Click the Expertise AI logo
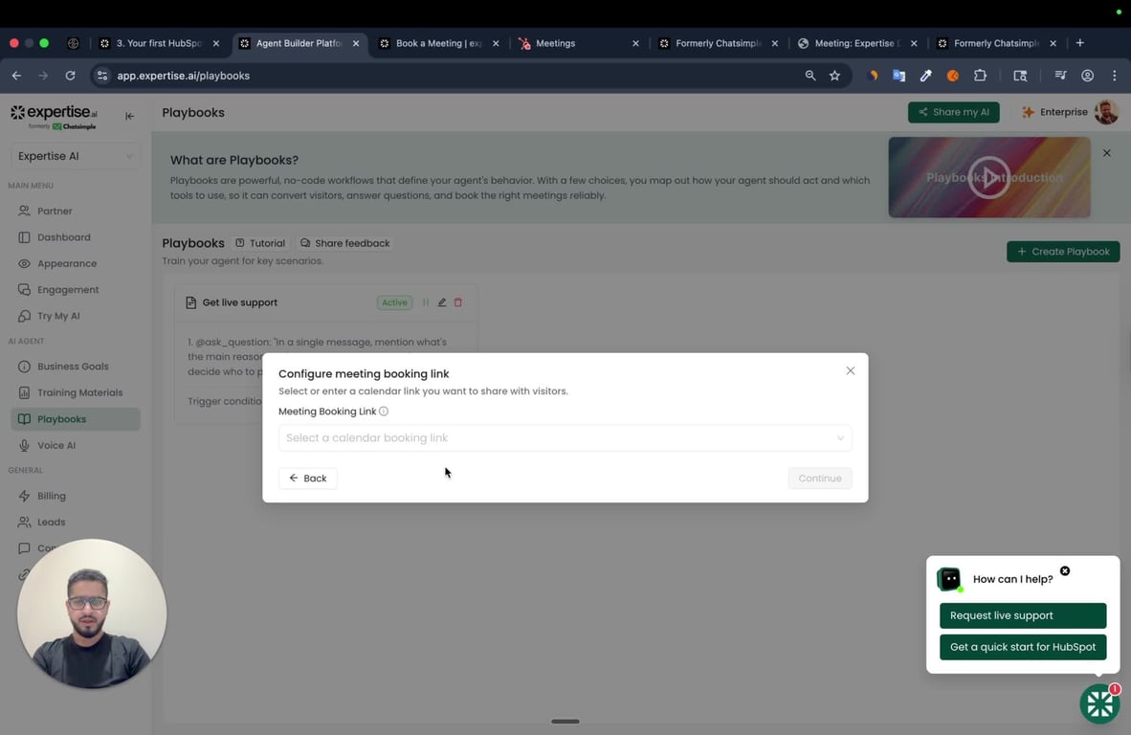Viewport: 1131px width, 735px height. (54, 116)
